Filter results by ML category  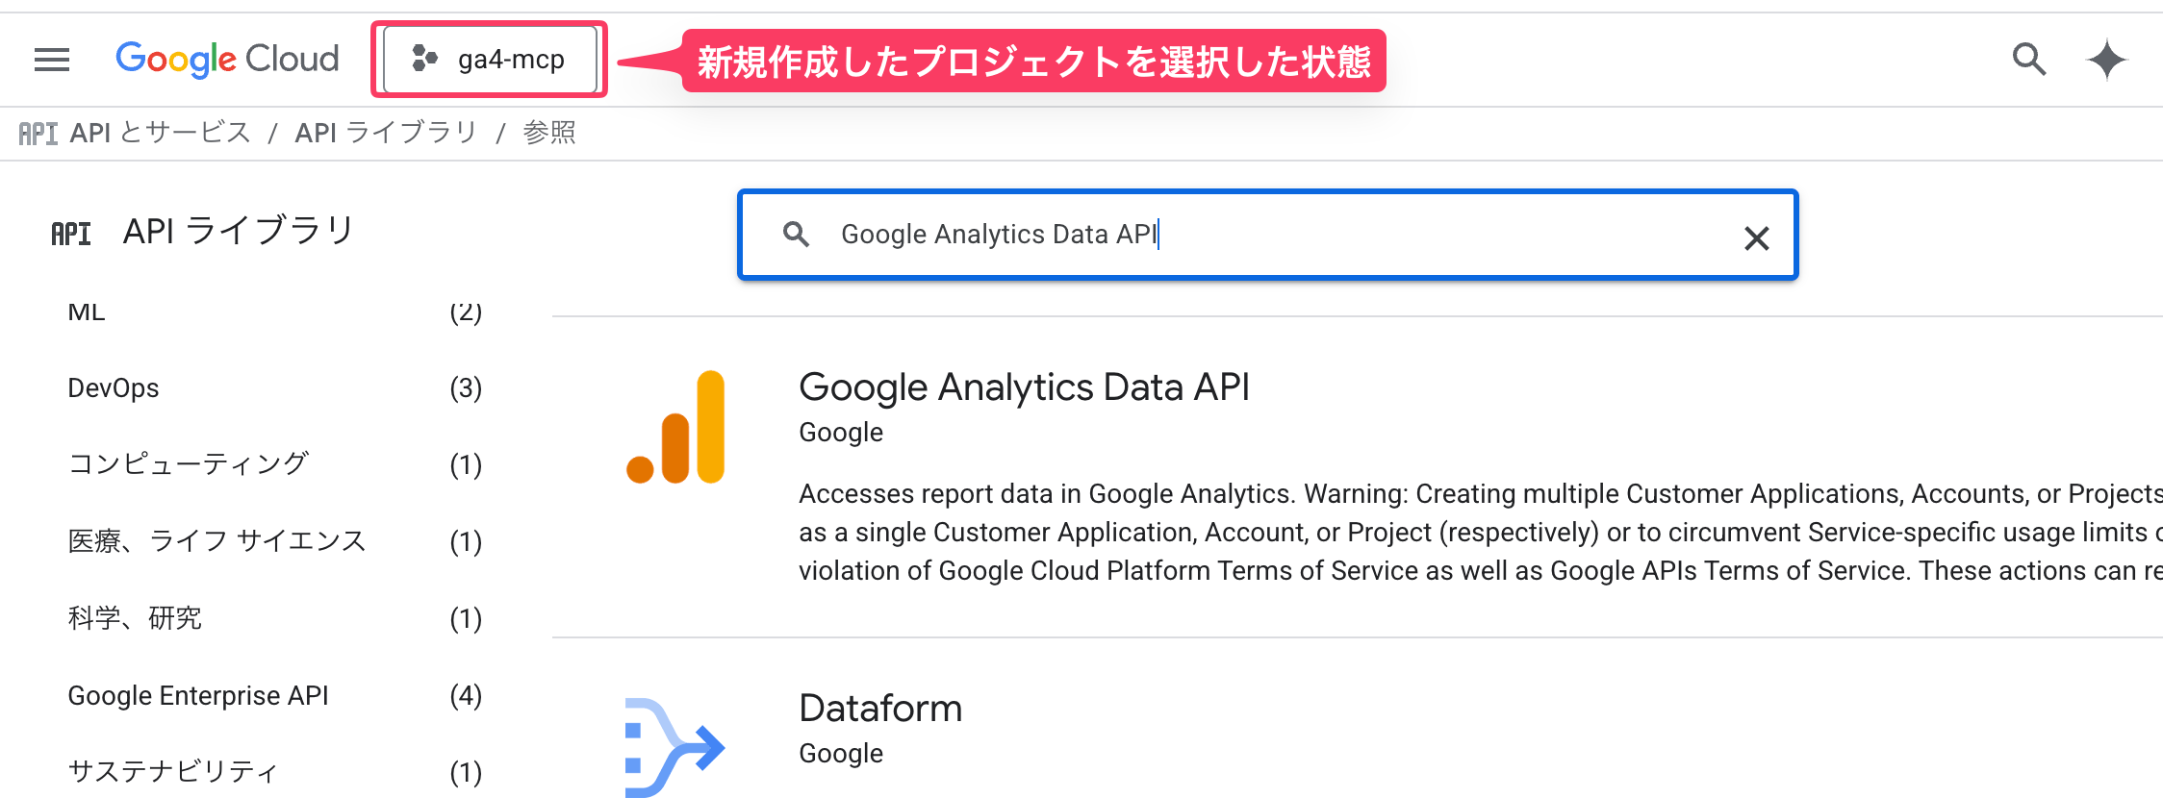pos(85,311)
